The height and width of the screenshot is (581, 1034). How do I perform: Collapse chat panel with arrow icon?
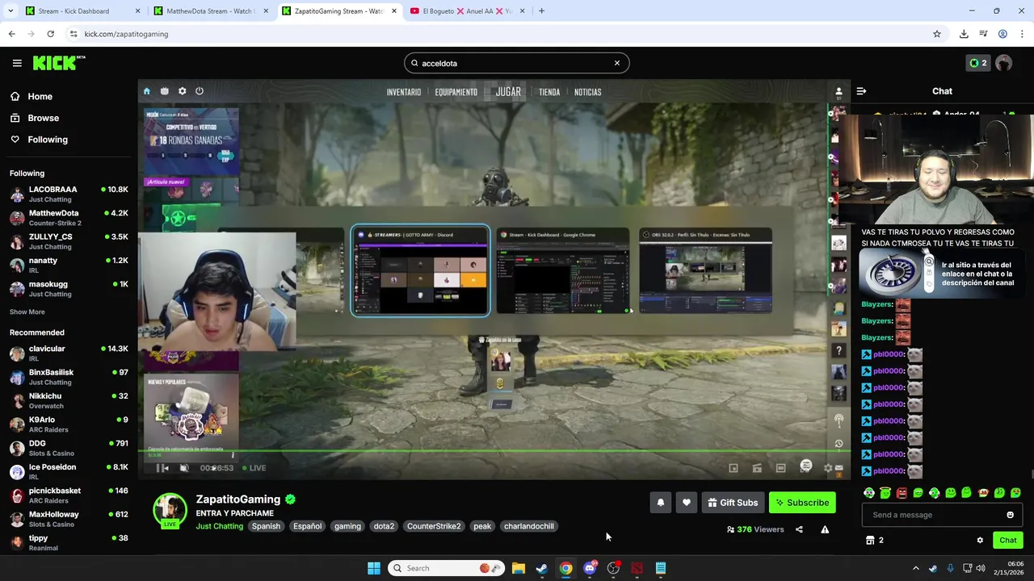pos(861,91)
